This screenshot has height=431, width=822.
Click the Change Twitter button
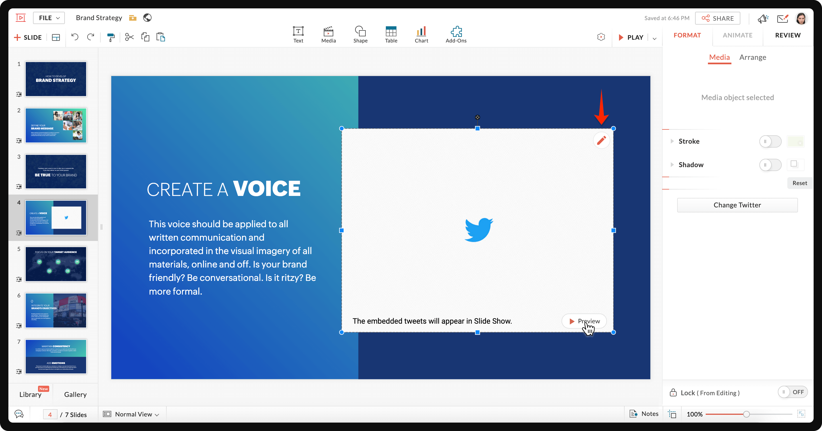pyautogui.click(x=737, y=205)
